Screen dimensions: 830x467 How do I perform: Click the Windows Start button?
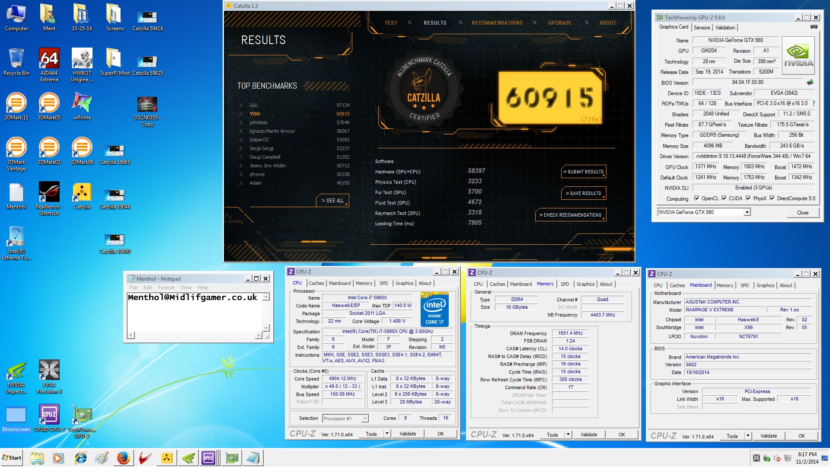pyautogui.click(x=12, y=458)
